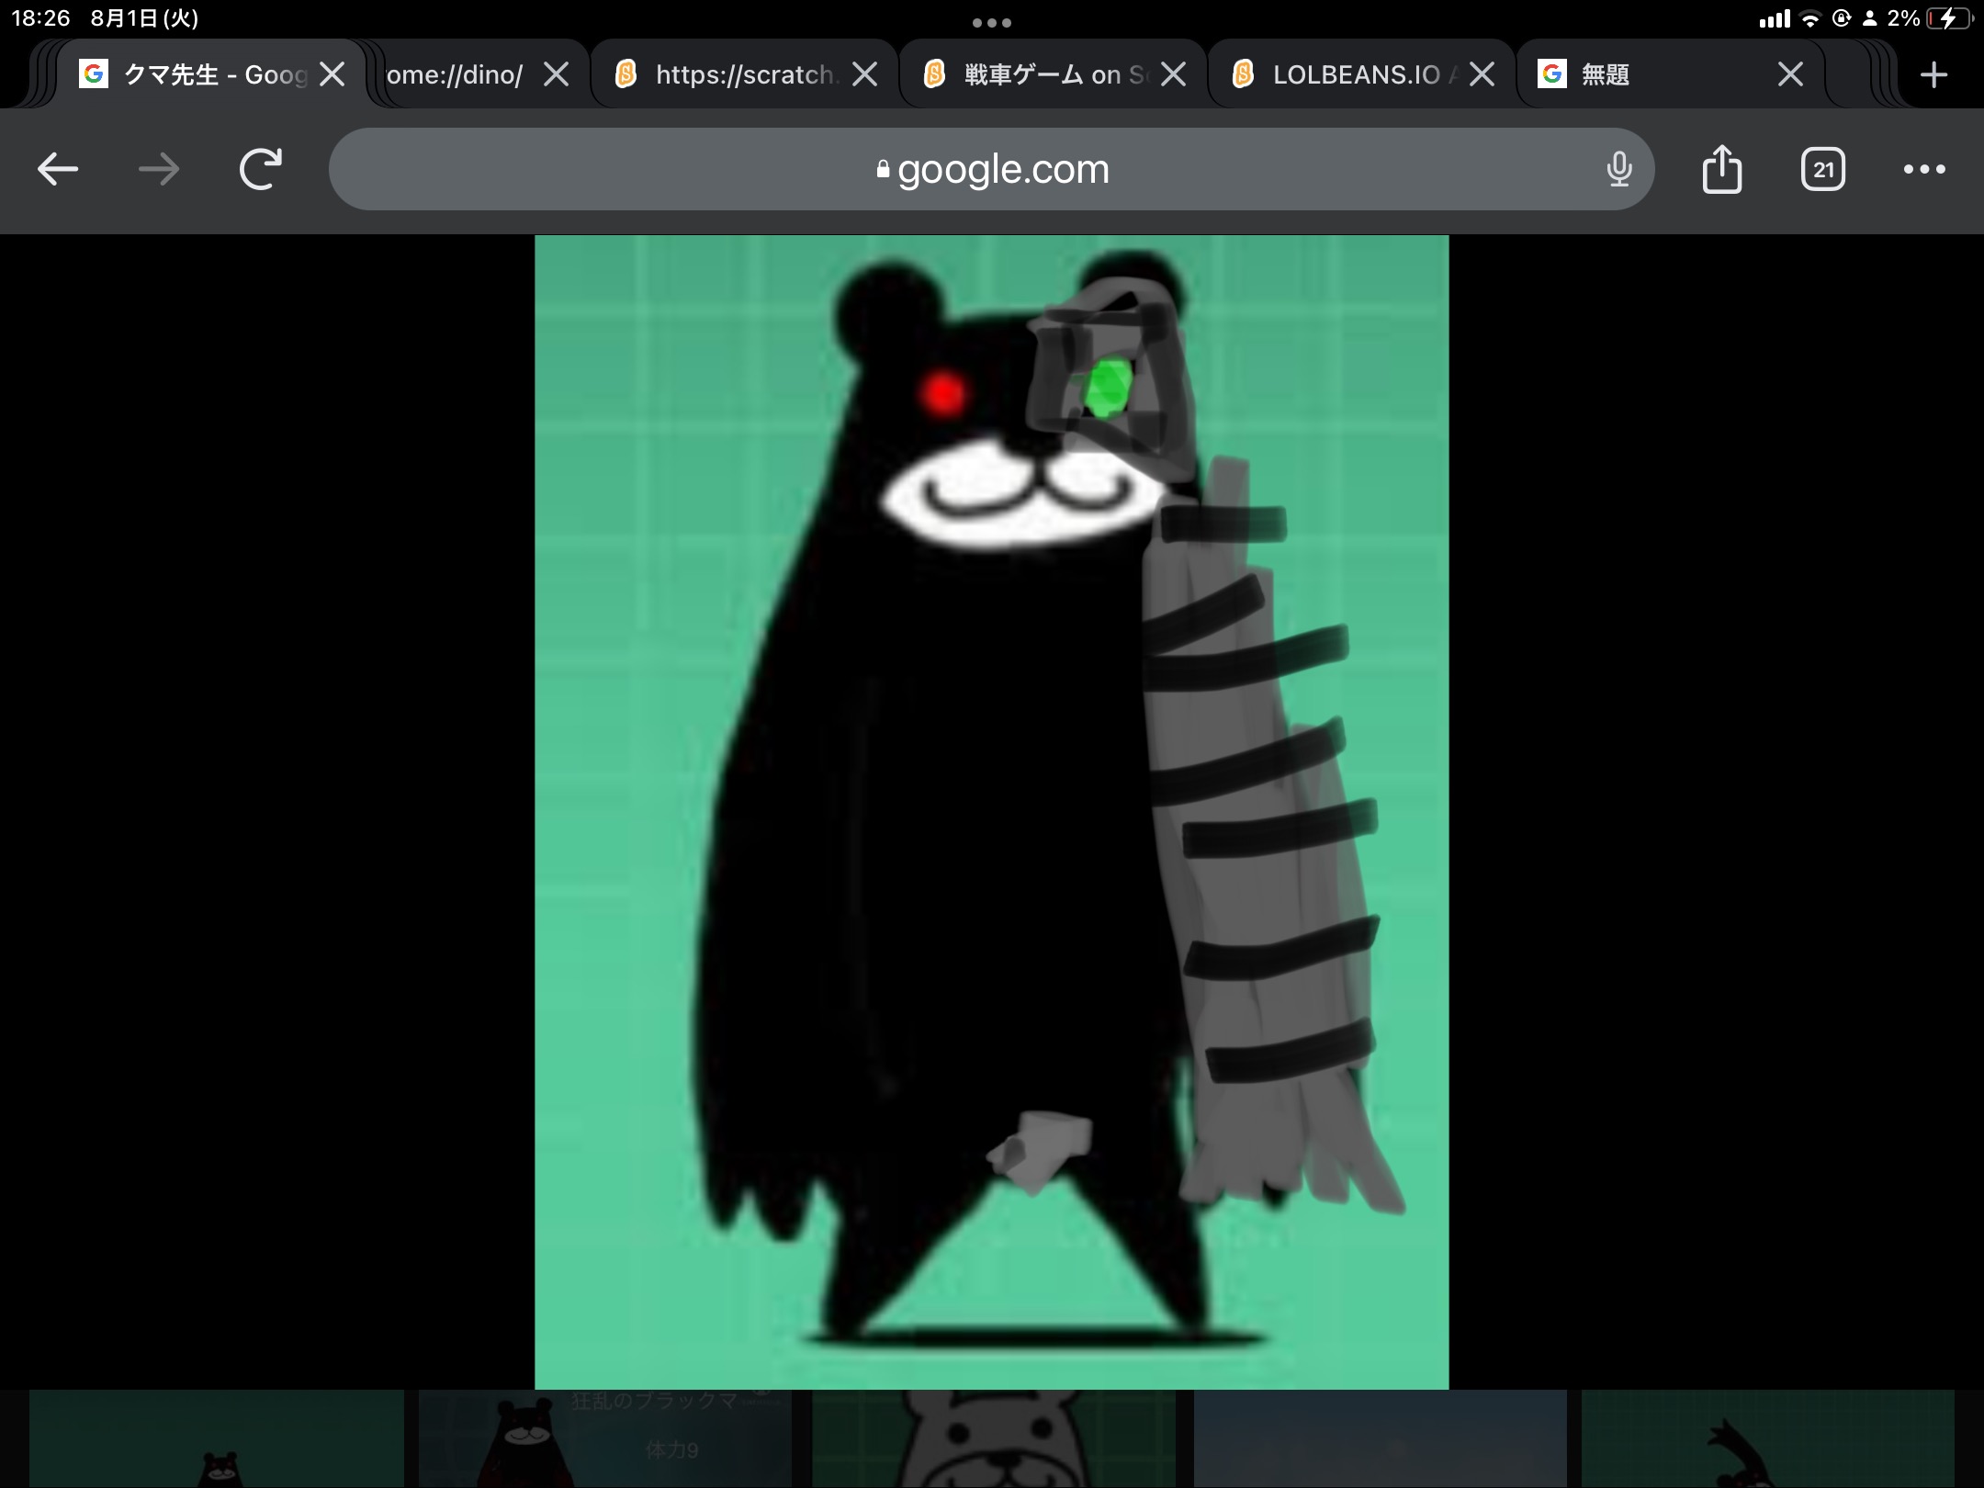1984x1488 pixels.
Task: Close the dino tab
Action: (x=556, y=74)
